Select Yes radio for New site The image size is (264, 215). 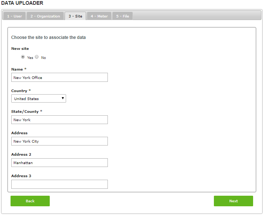pos(23,57)
